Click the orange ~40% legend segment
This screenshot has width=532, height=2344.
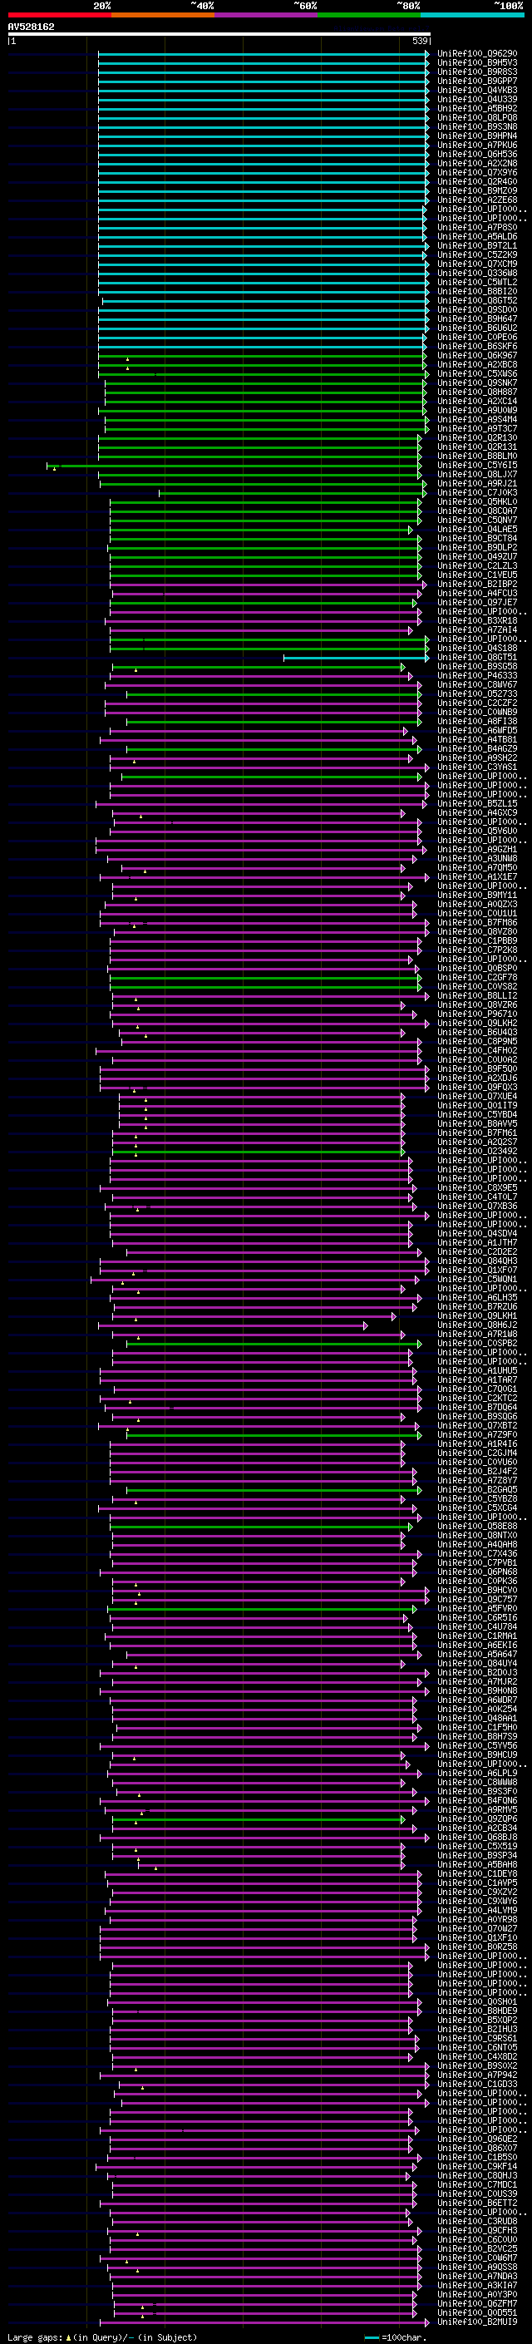(163, 16)
